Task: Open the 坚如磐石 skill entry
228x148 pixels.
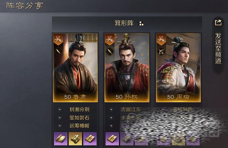Action: pyautogui.click(x=79, y=118)
